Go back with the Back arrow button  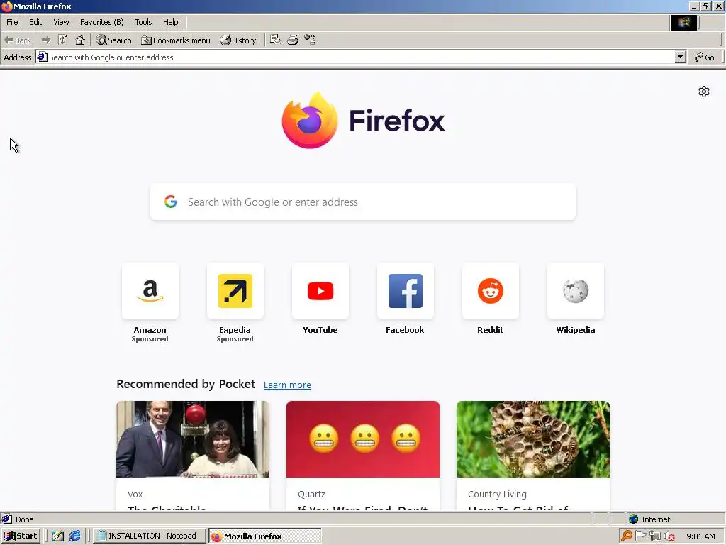click(18, 40)
